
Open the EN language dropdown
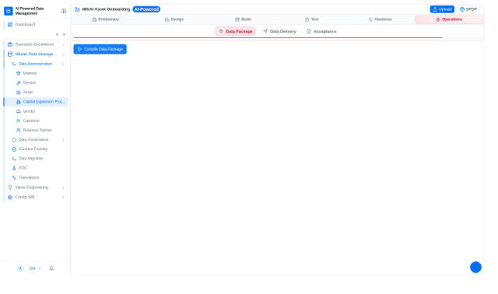(x=36, y=268)
